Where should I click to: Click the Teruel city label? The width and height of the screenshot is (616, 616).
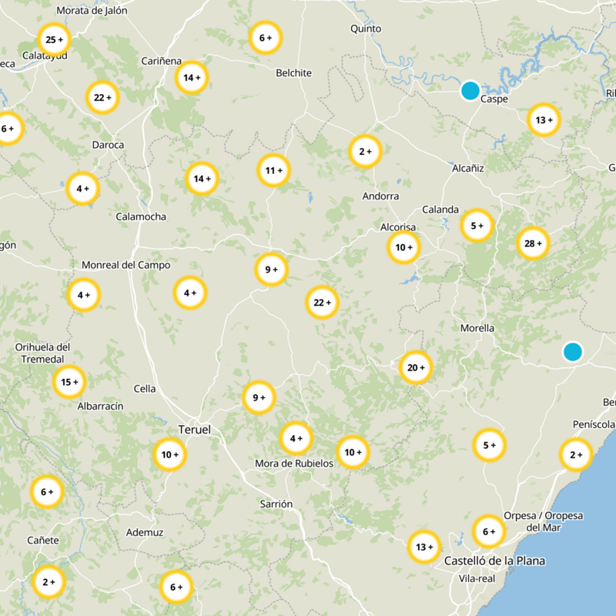tap(195, 430)
